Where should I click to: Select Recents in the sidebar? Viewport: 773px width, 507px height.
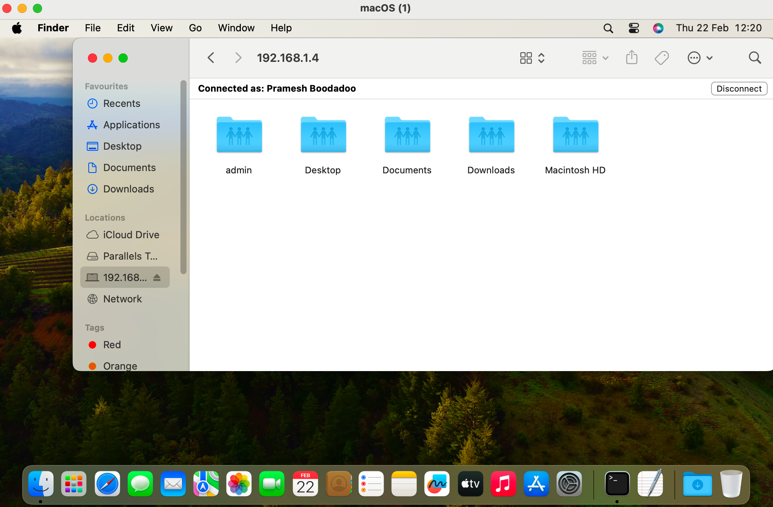[x=125, y=103]
